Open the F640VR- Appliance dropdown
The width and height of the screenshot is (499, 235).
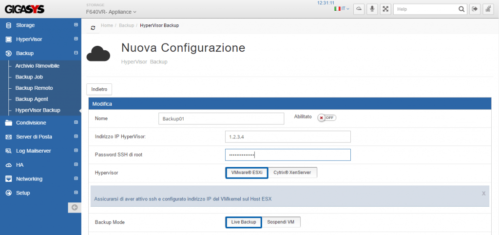[x=111, y=12]
